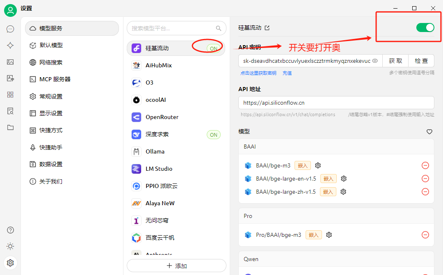
Task: Open the image painting sidebar icon
Action: (10, 62)
